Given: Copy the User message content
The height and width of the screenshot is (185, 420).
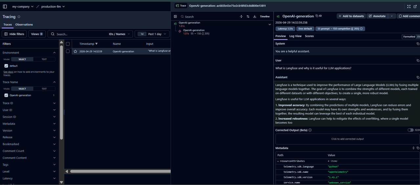Looking at the screenshot, I should click(418, 60).
